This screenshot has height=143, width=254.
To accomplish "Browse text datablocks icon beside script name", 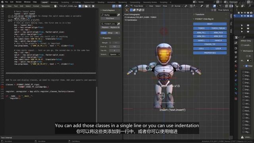I will (x=56, y=6).
